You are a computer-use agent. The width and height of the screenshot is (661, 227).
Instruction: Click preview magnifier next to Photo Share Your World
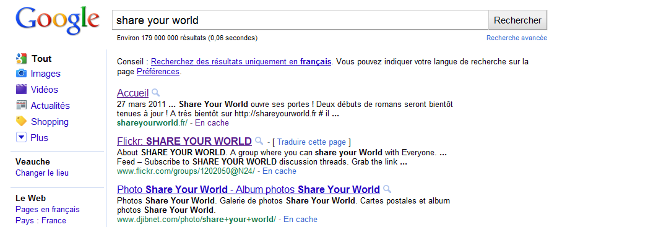tap(387, 189)
